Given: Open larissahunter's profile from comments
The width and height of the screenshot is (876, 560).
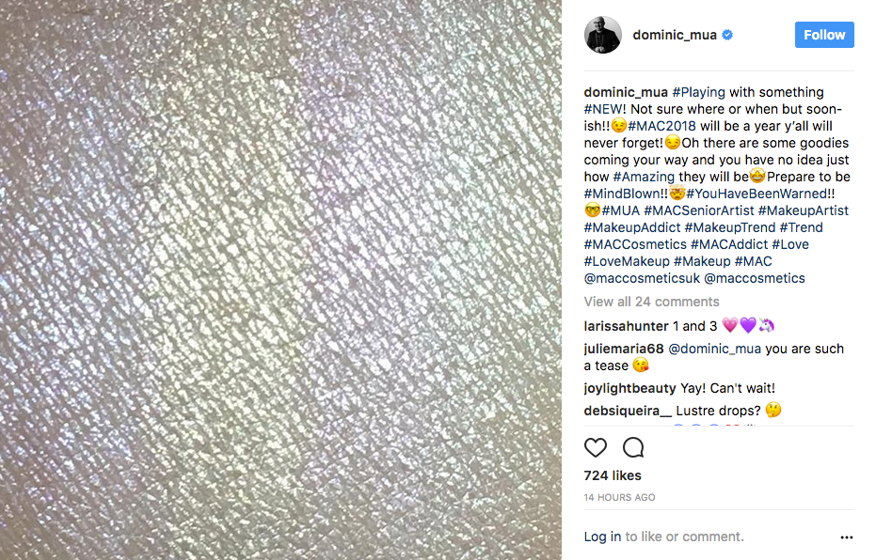Looking at the screenshot, I should (626, 326).
